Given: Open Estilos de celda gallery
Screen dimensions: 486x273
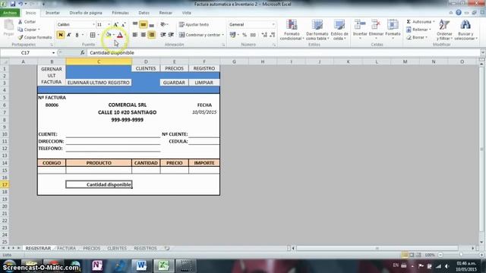Looking at the screenshot, I should (339, 30).
